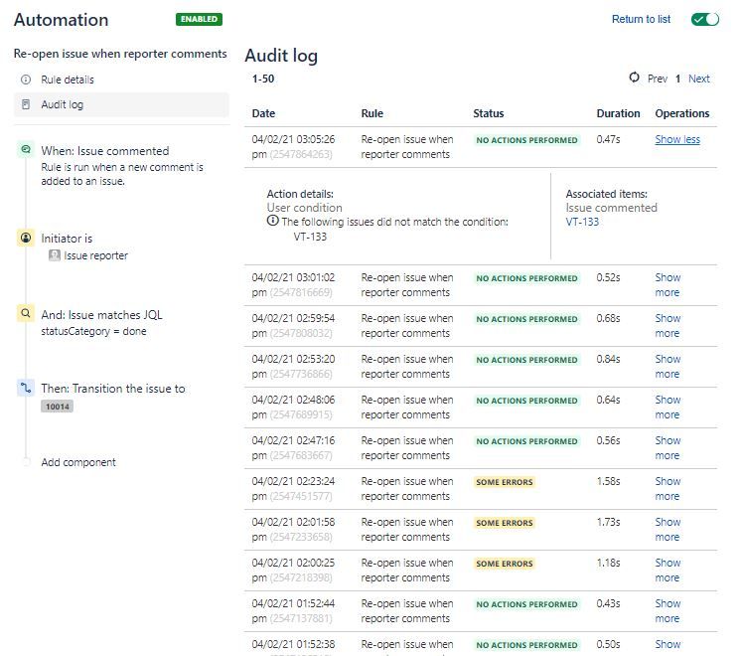Click the Issue reporter avatar icon

coord(55,255)
